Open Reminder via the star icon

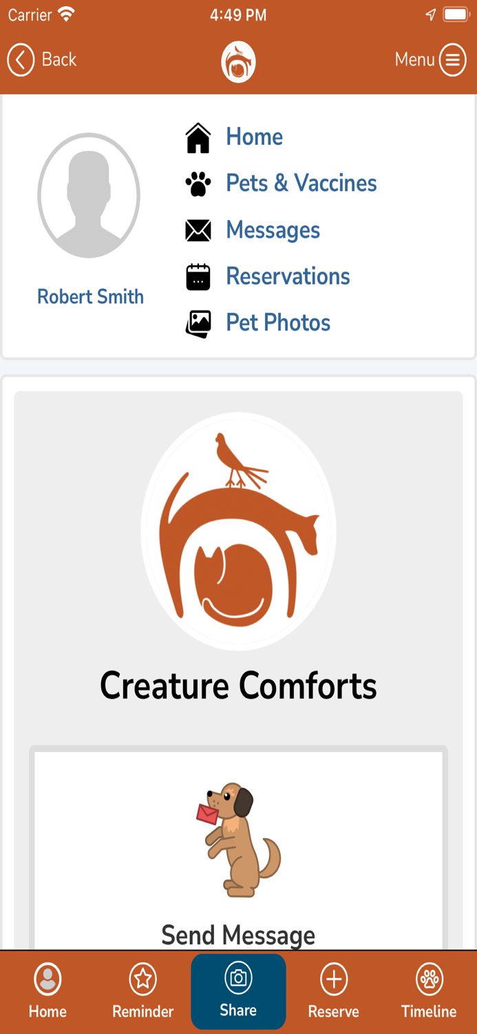142,978
